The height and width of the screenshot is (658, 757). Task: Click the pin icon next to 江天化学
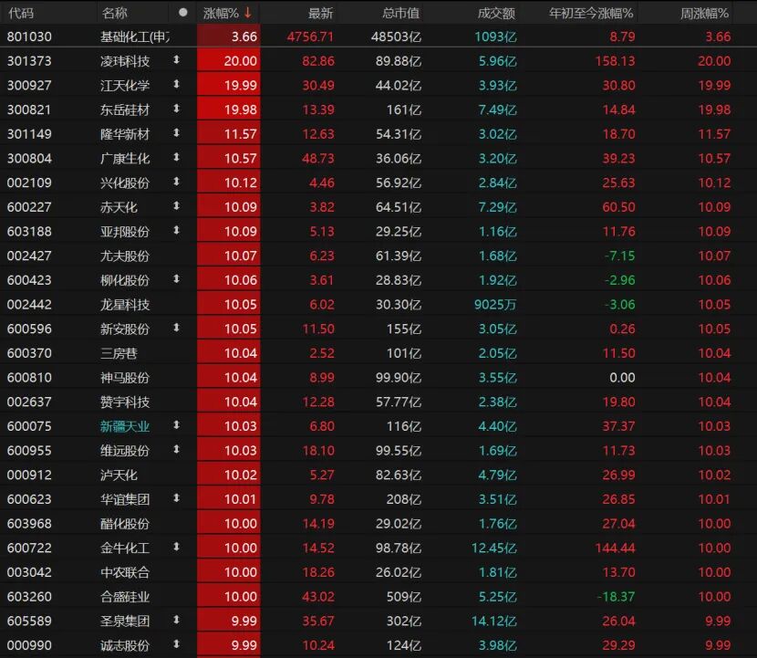pos(176,84)
